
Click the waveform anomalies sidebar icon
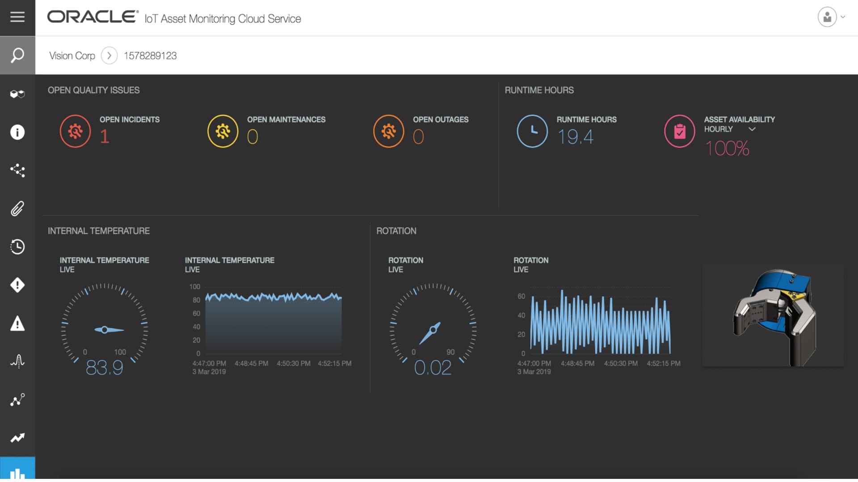[x=17, y=361]
